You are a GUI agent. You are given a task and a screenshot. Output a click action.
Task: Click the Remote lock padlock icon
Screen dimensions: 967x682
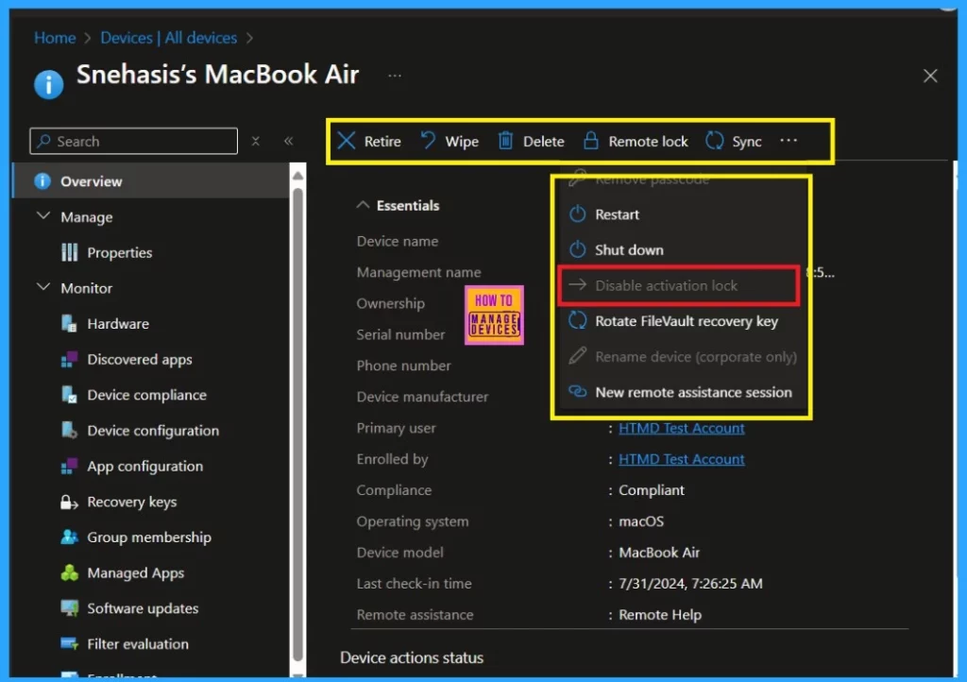click(x=591, y=141)
